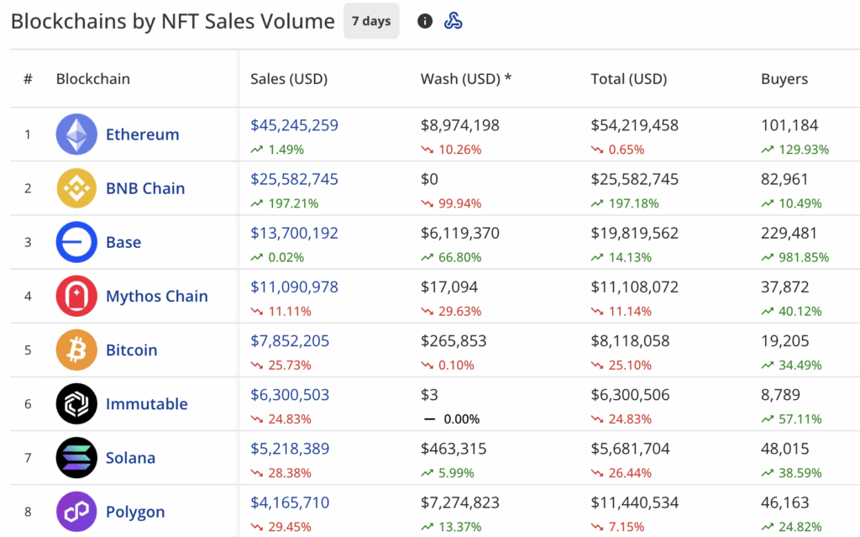Screen dimensions: 860x537
Task: Click the Ethereum blockchain logo
Action: pyautogui.click(x=76, y=134)
